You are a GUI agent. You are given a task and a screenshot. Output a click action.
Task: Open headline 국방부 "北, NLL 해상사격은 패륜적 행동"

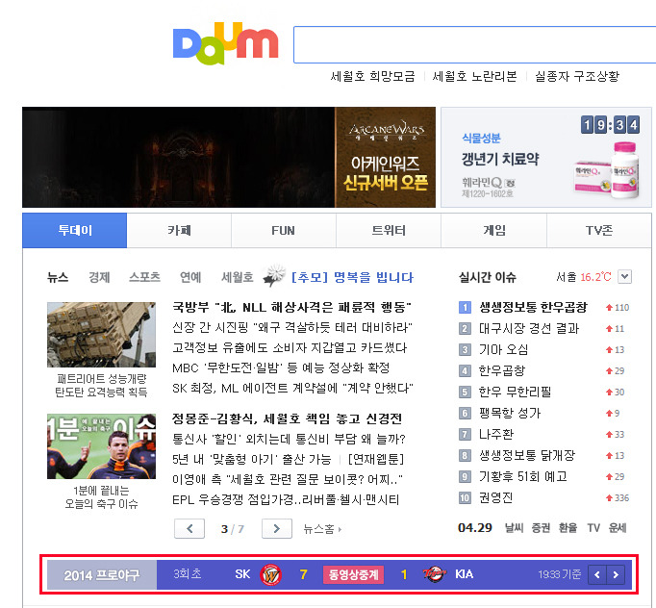pyautogui.click(x=292, y=308)
